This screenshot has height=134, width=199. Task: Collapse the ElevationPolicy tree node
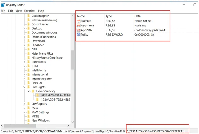click(x=29, y=91)
